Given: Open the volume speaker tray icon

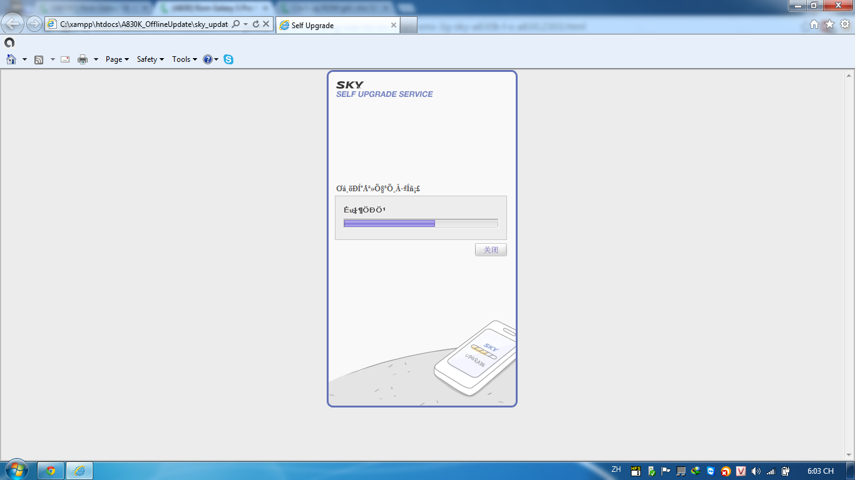Looking at the screenshot, I should [x=756, y=471].
